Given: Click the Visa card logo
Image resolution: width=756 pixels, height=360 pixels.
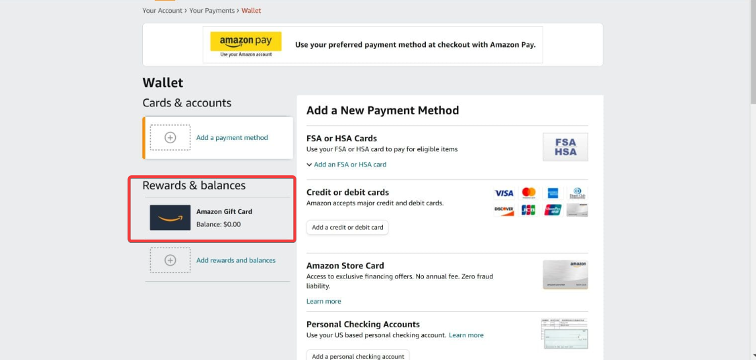Looking at the screenshot, I should click(x=504, y=193).
